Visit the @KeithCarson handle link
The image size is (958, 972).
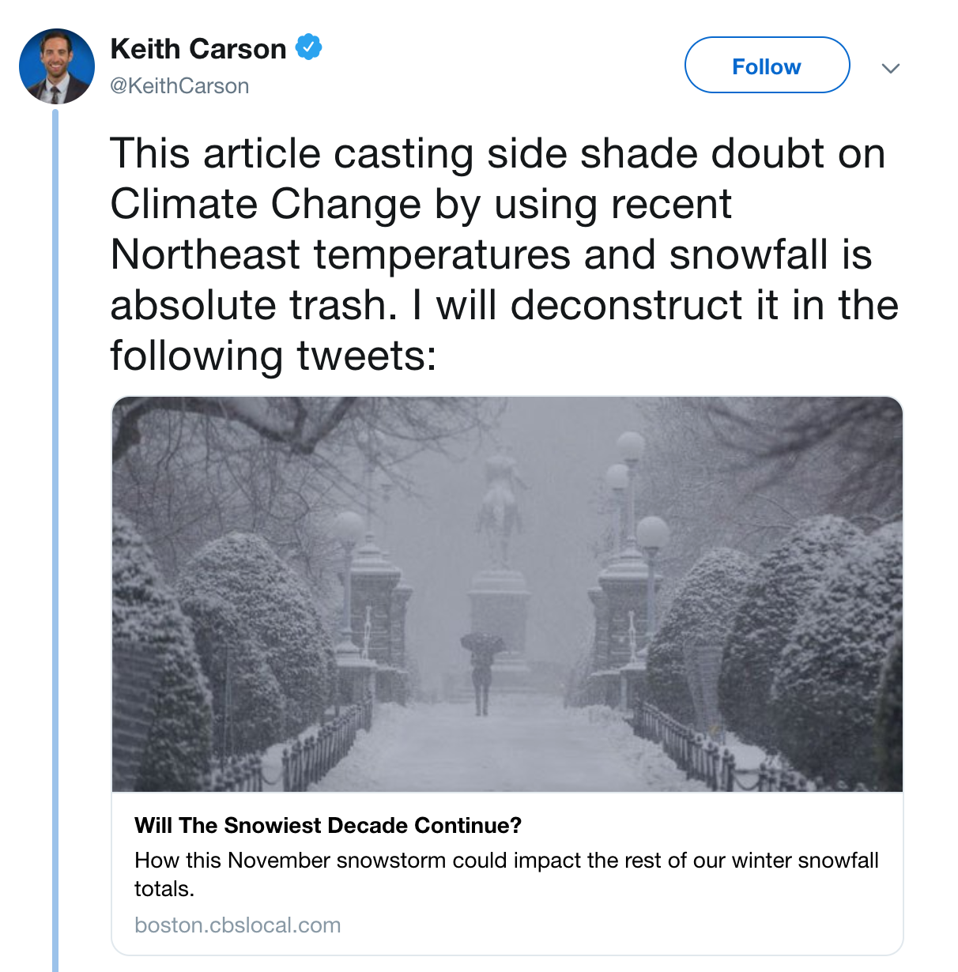(180, 85)
